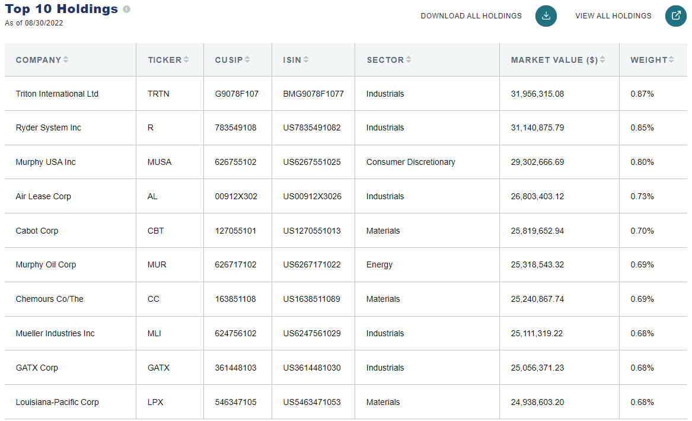Click Energy sector cell
Image resolution: width=692 pixels, height=421 pixels.
(x=380, y=265)
